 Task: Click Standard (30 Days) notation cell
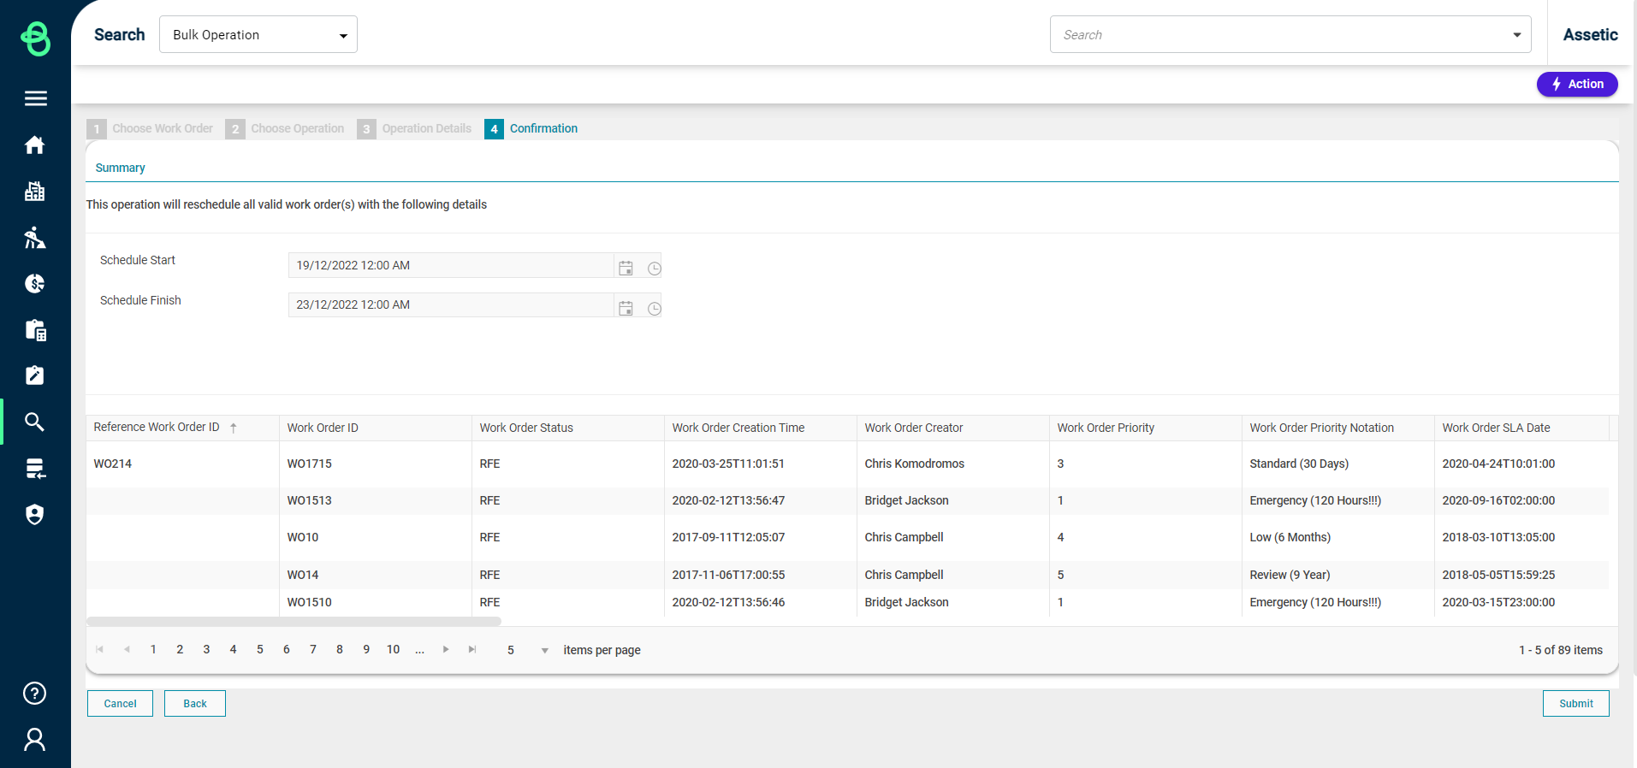tap(1299, 464)
